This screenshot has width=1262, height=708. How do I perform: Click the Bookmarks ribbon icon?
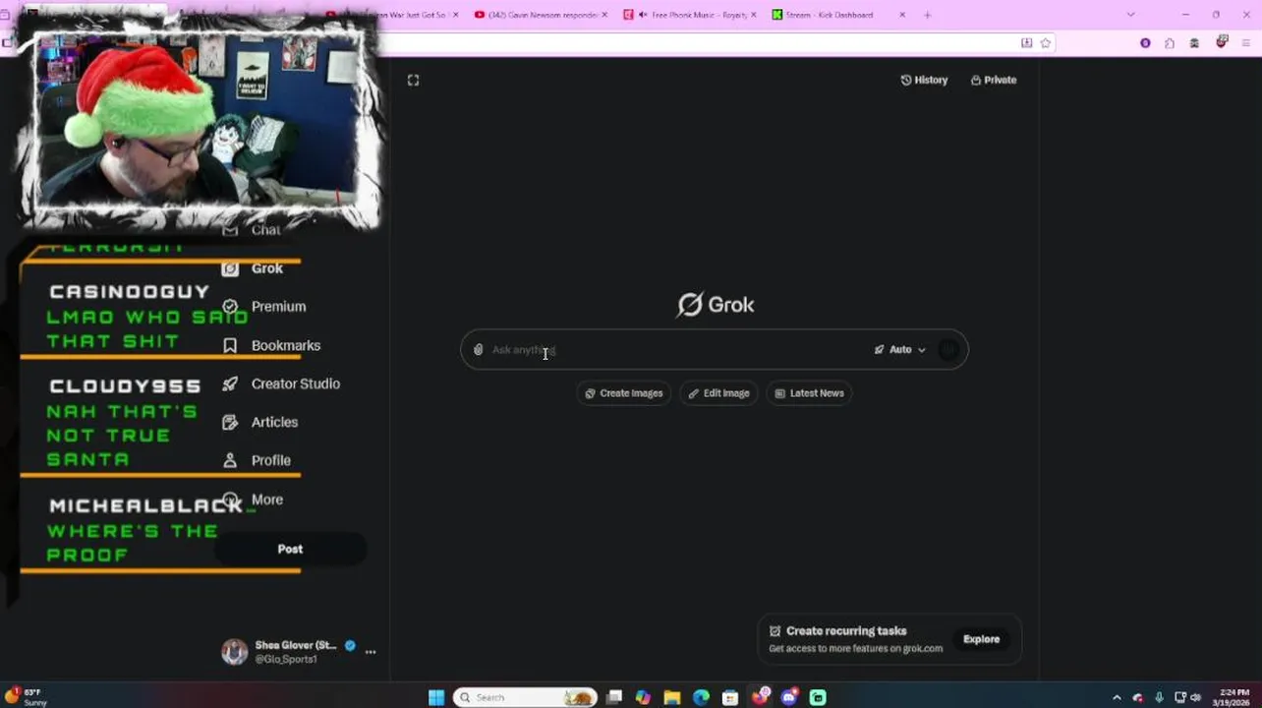(x=230, y=346)
